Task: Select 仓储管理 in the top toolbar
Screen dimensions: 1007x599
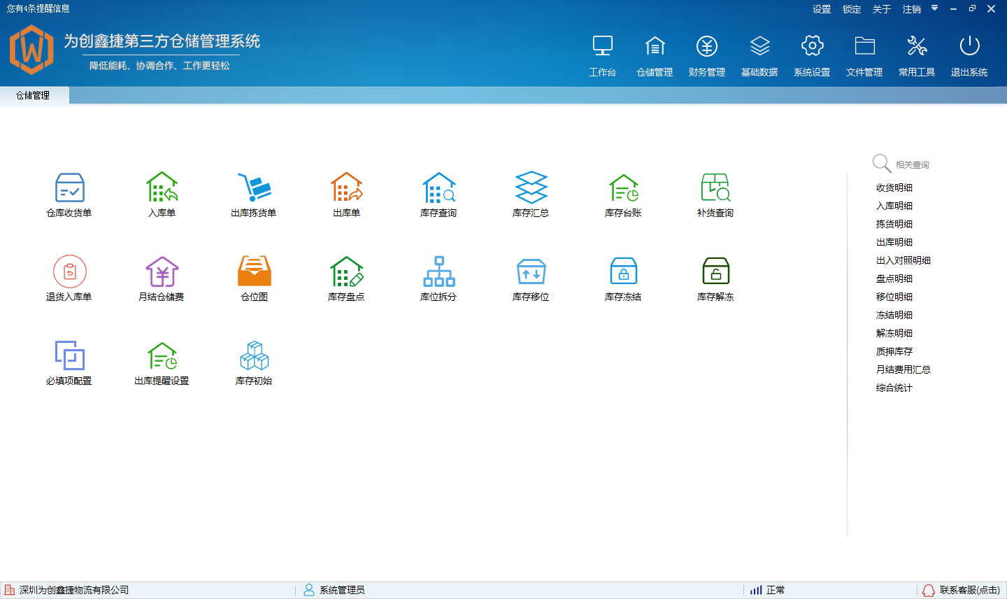Action: pos(655,56)
